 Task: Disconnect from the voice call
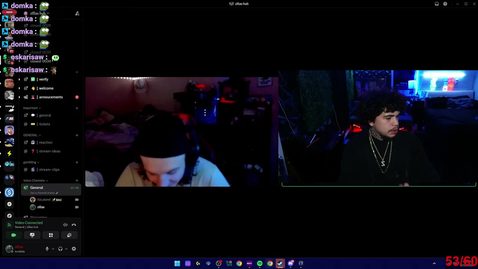74,225
